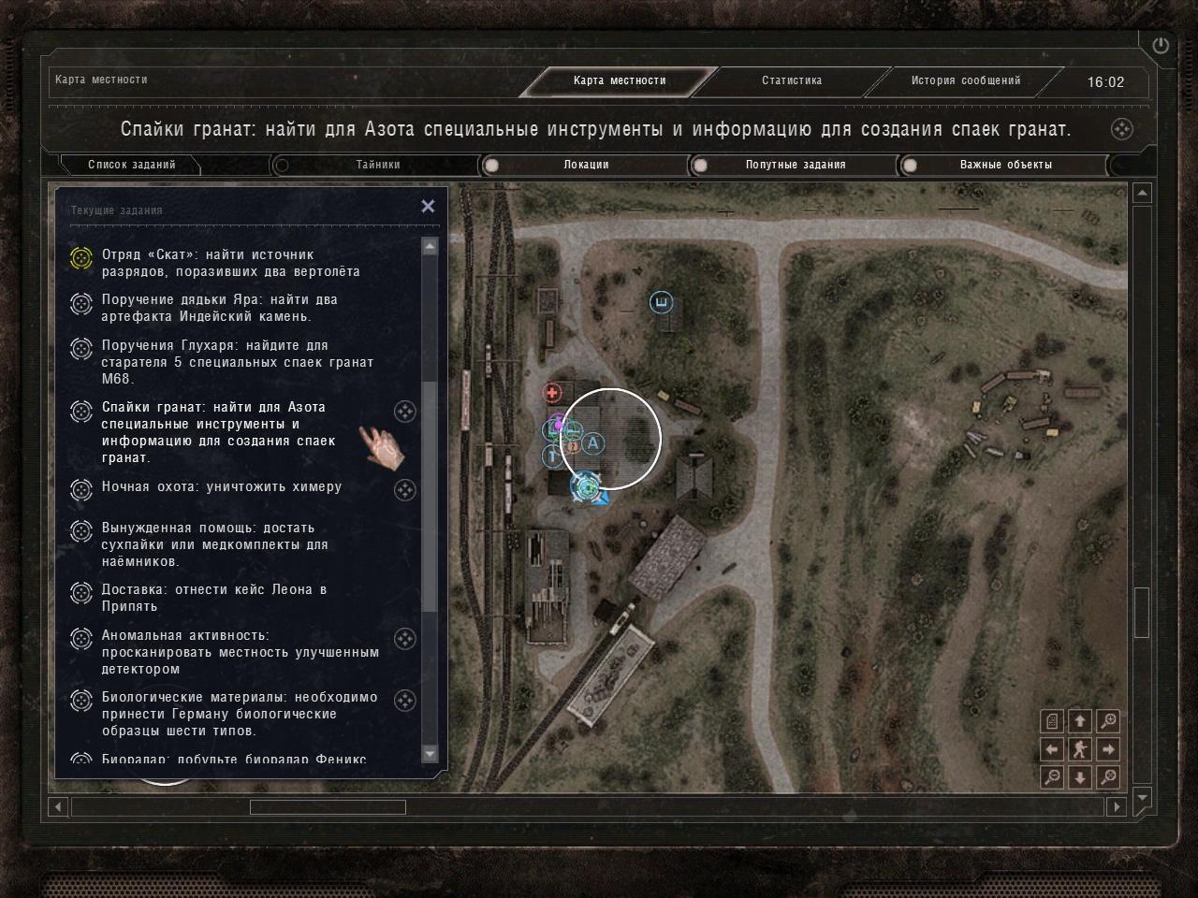Activate Отряд «Скат» quest marker icon
The width and height of the screenshot is (1198, 898).
click(81, 258)
